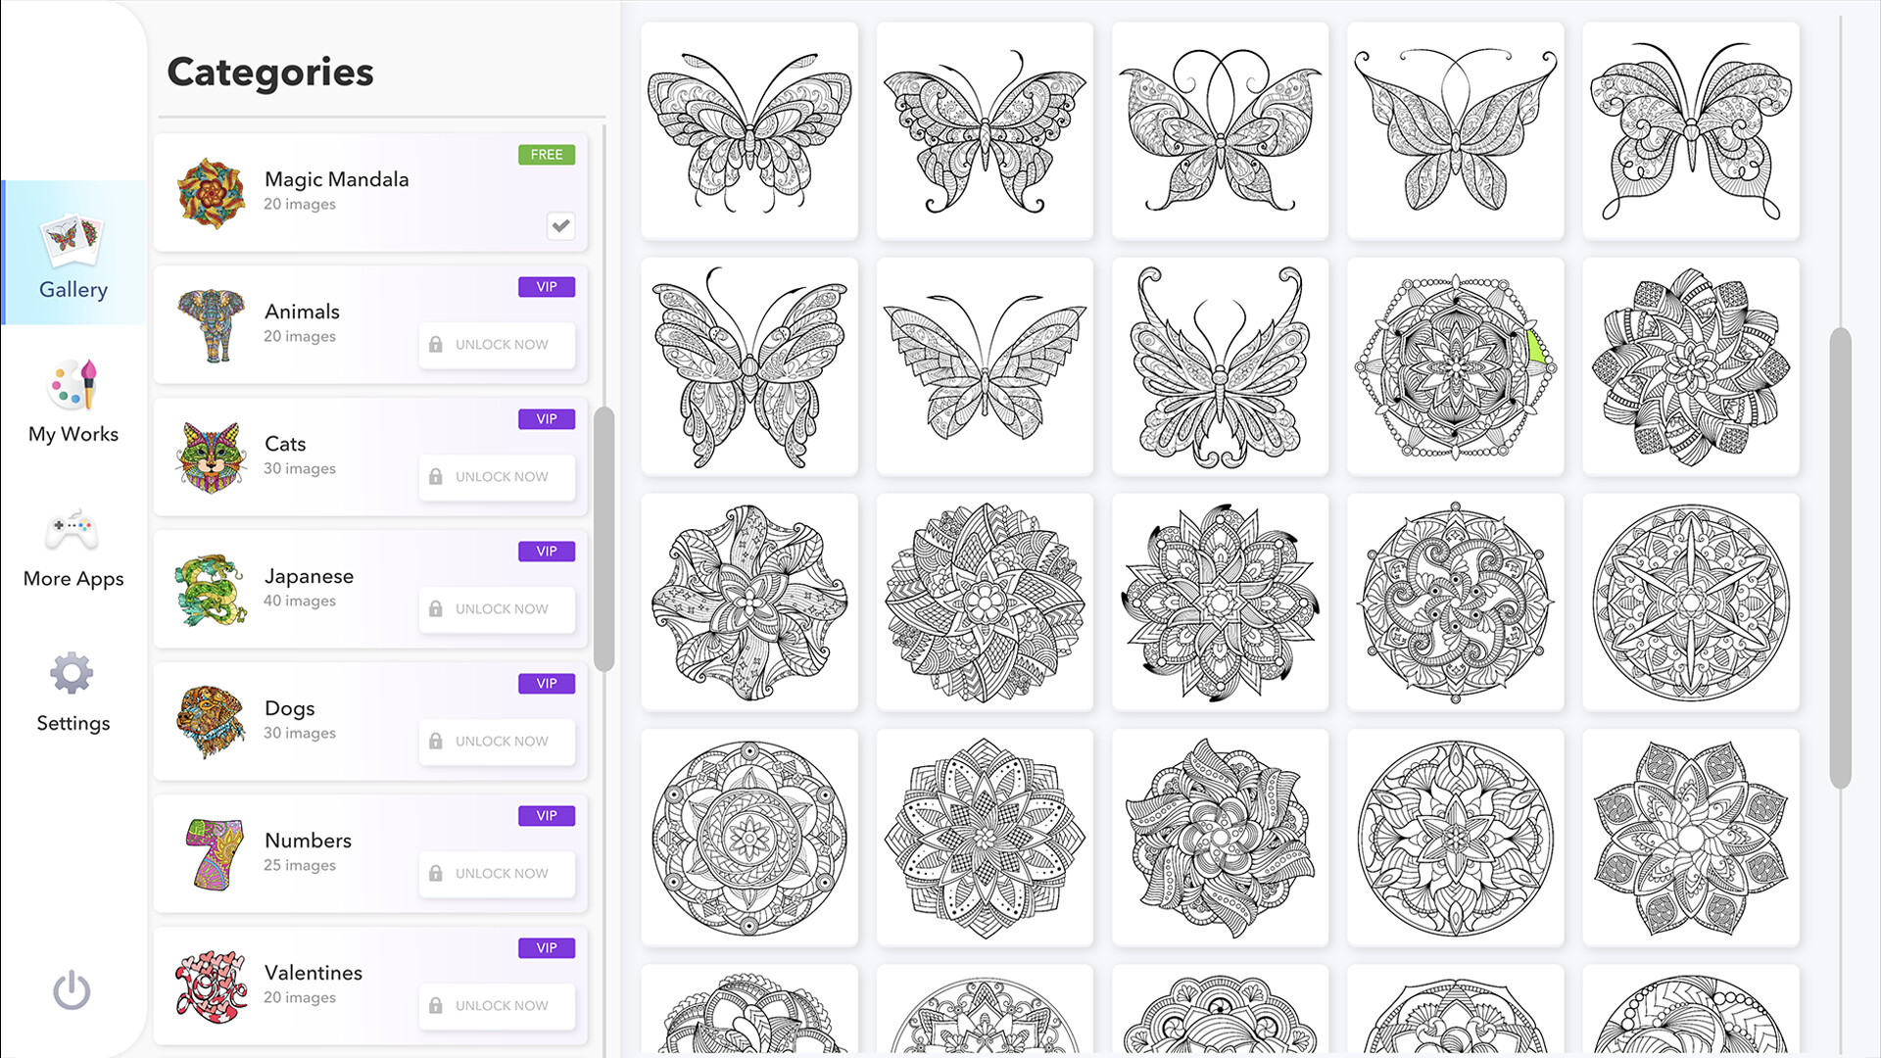Click Unlock Now for Dogs
Image resolution: width=1881 pixels, height=1058 pixels.
point(498,742)
